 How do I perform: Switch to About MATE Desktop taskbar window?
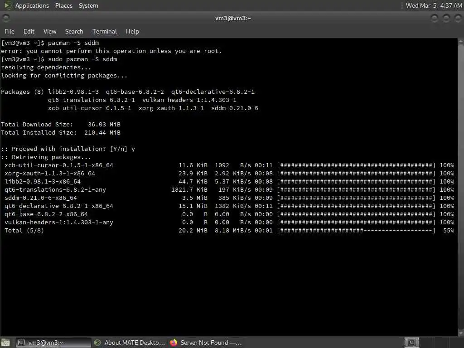[x=129, y=343]
